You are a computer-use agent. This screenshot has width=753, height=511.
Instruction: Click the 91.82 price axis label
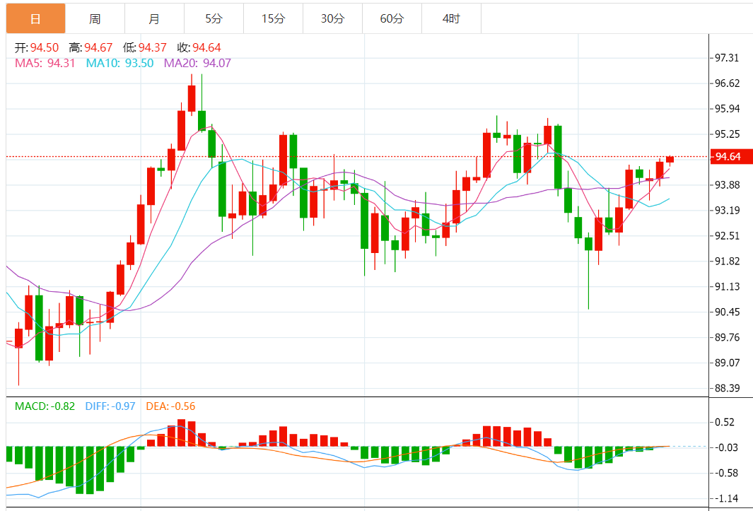click(x=727, y=262)
